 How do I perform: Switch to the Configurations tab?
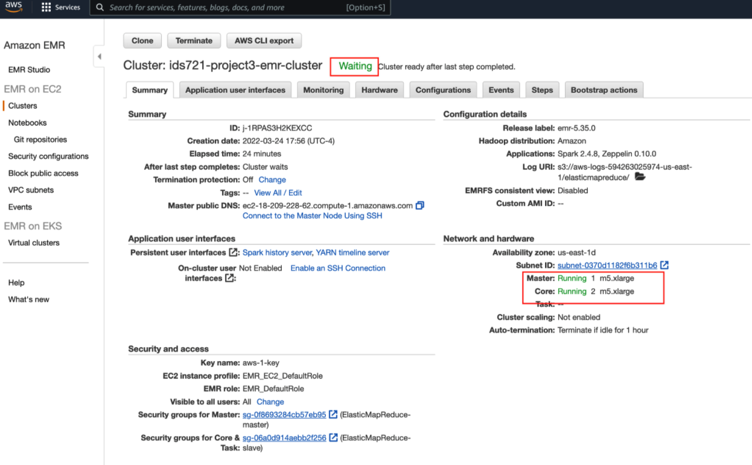(443, 90)
